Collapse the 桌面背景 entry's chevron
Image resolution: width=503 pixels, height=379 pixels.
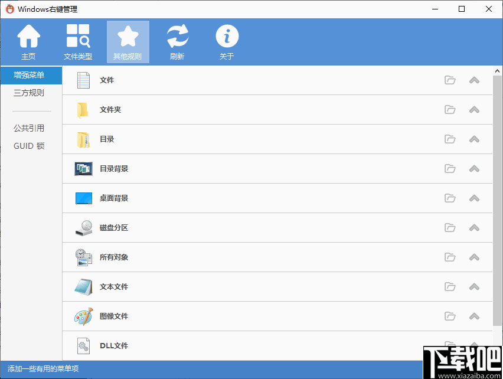point(474,198)
